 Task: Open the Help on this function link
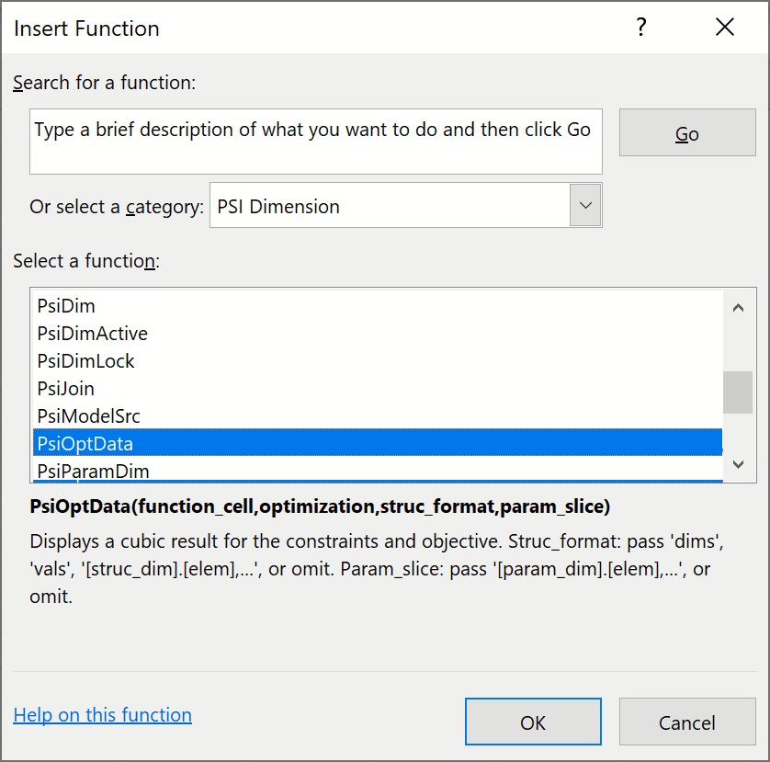click(x=102, y=715)
